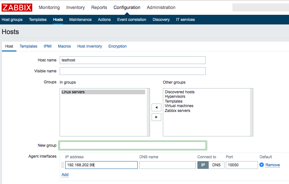Click the Other groups list scrollbar
This screenshot has height=184, width=289.
[x=251, y=112]
